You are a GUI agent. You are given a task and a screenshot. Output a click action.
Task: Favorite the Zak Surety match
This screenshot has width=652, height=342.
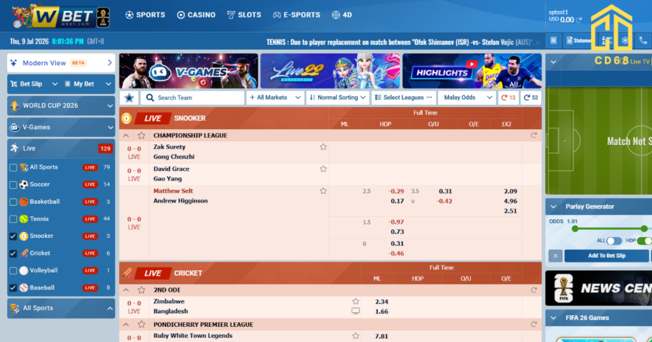point(323,147)
